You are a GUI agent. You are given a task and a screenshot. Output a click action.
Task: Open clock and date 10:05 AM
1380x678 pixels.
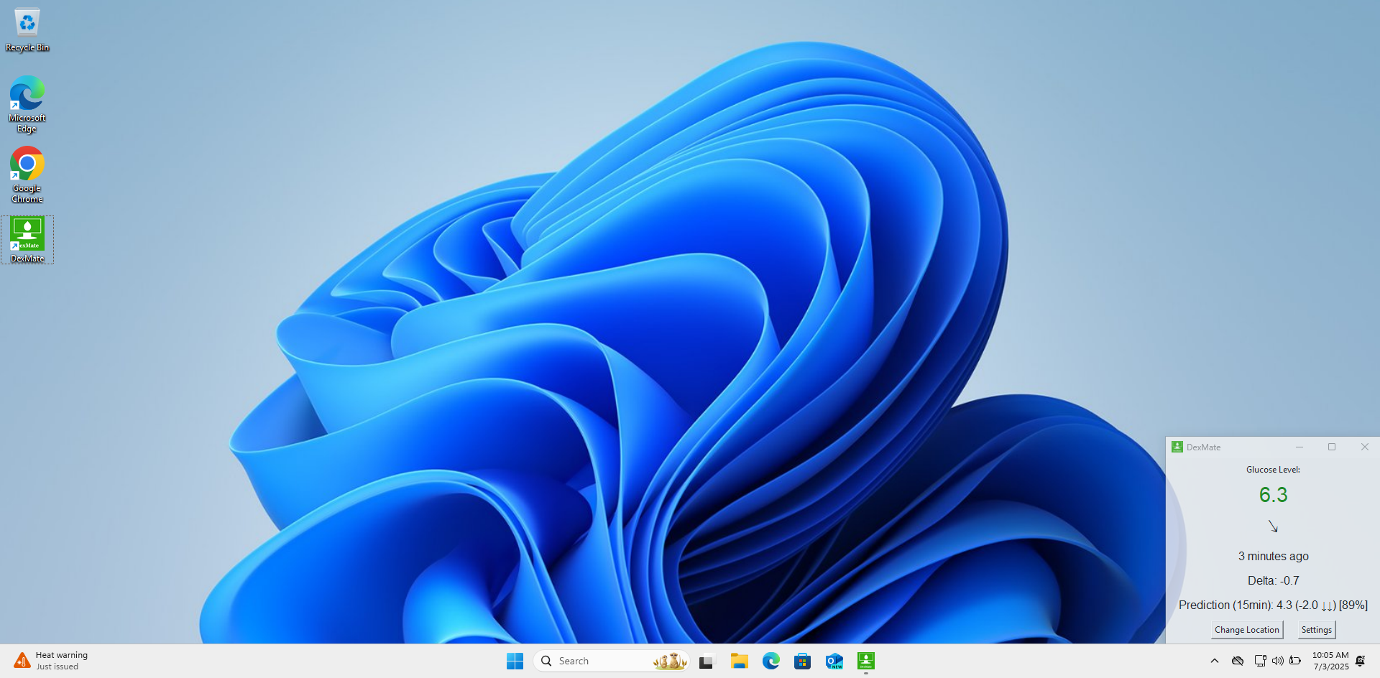pyautogui.click(x=1330, y=661)
